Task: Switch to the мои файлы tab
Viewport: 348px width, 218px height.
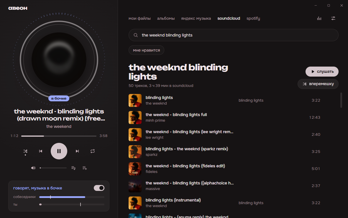Action: [139, 18]
